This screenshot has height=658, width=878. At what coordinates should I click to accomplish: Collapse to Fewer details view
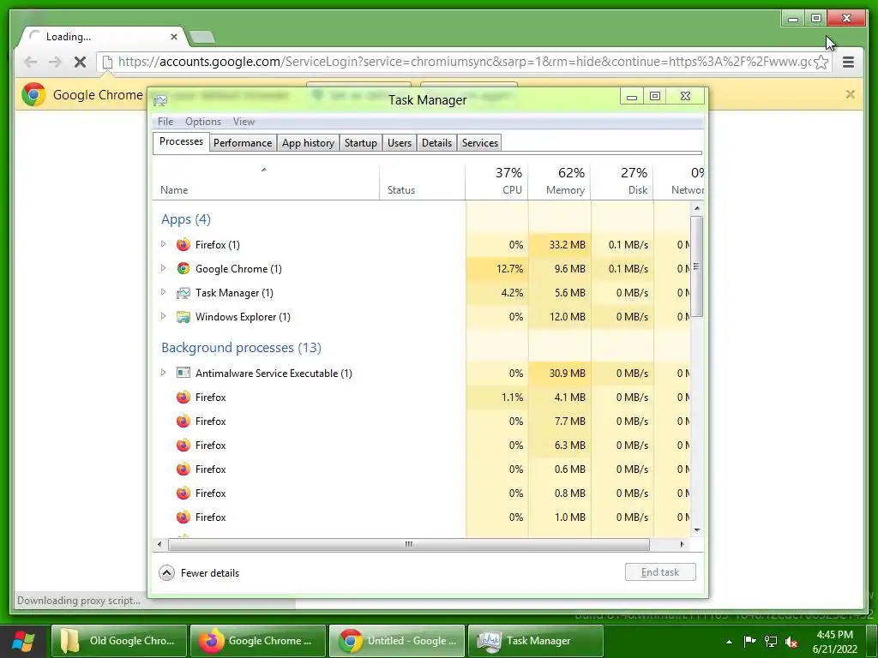pyautogui.click(x=199, y=573)
